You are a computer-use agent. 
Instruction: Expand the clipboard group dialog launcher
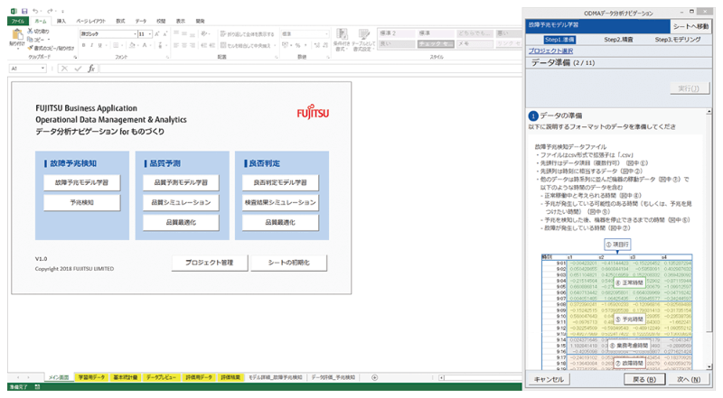pyautogui.click(x=75, y=57)
